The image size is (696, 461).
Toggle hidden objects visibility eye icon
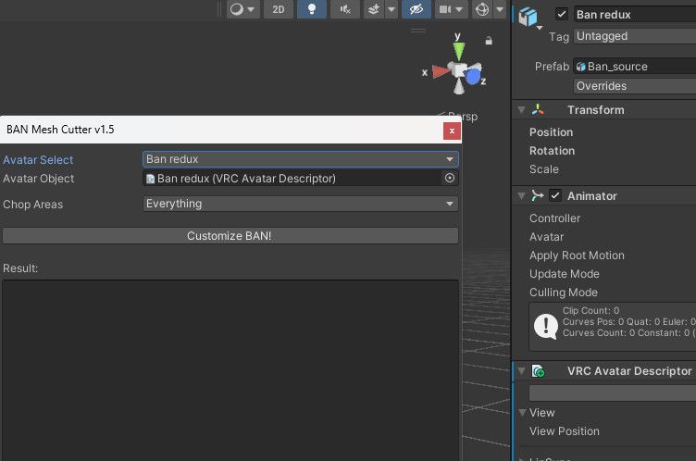pos(416,9)
